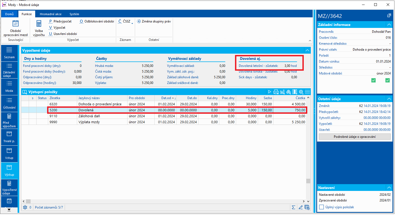The width and height of the screenshot is (395, 215).
Task: Open Období zpracování mezd calendar icon
Action: [x=15, y=24]
